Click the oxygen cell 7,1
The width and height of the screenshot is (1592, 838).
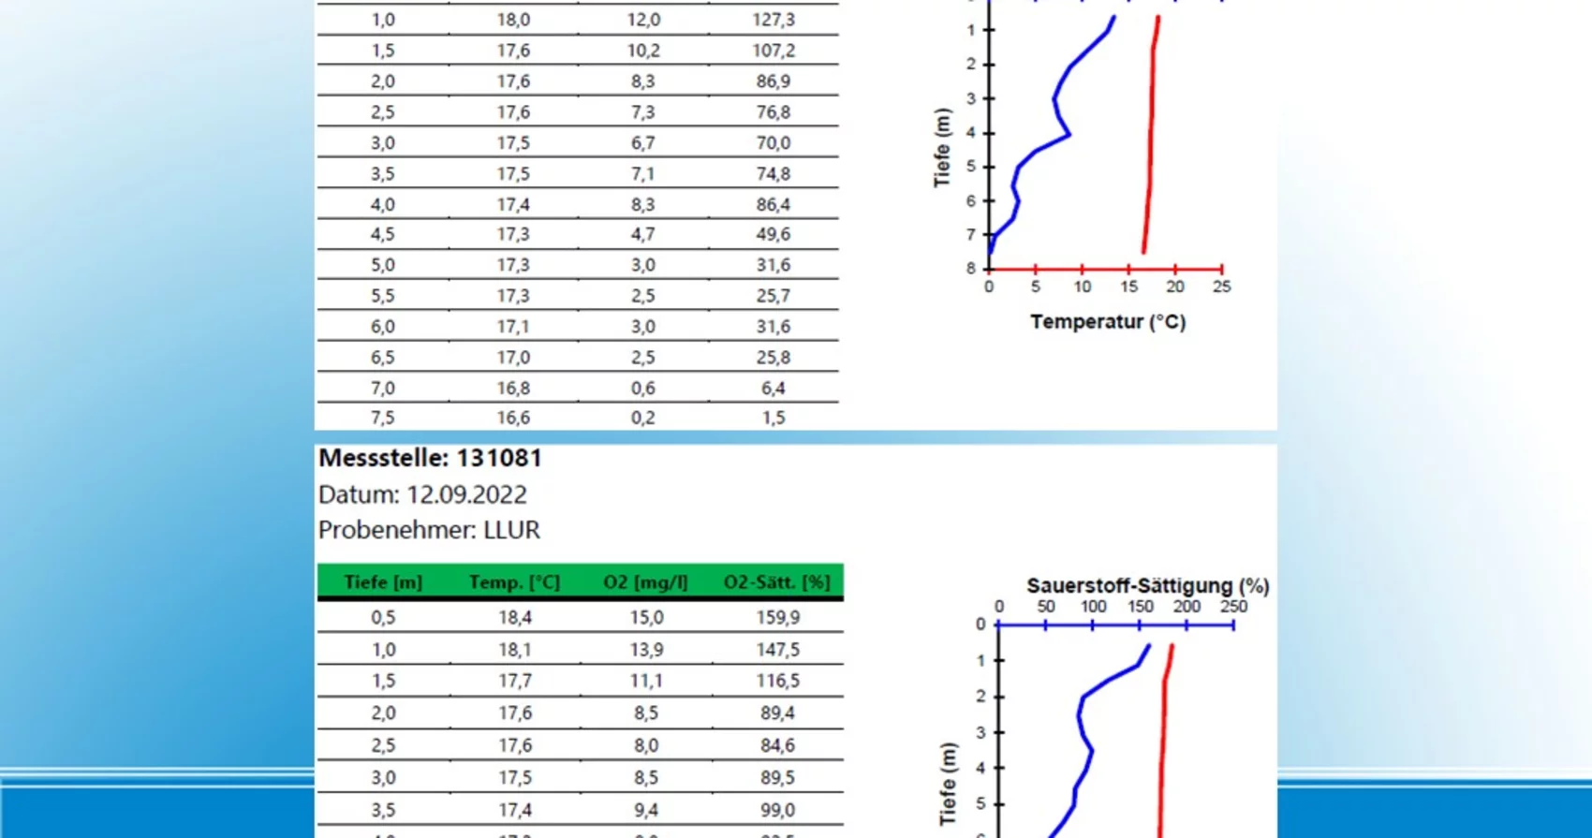tap(643, 174)
